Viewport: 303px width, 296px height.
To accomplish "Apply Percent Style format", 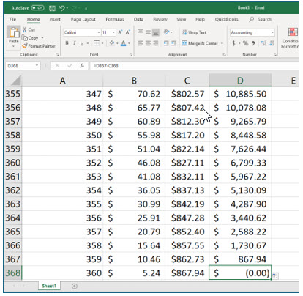I will coord(245,43).
